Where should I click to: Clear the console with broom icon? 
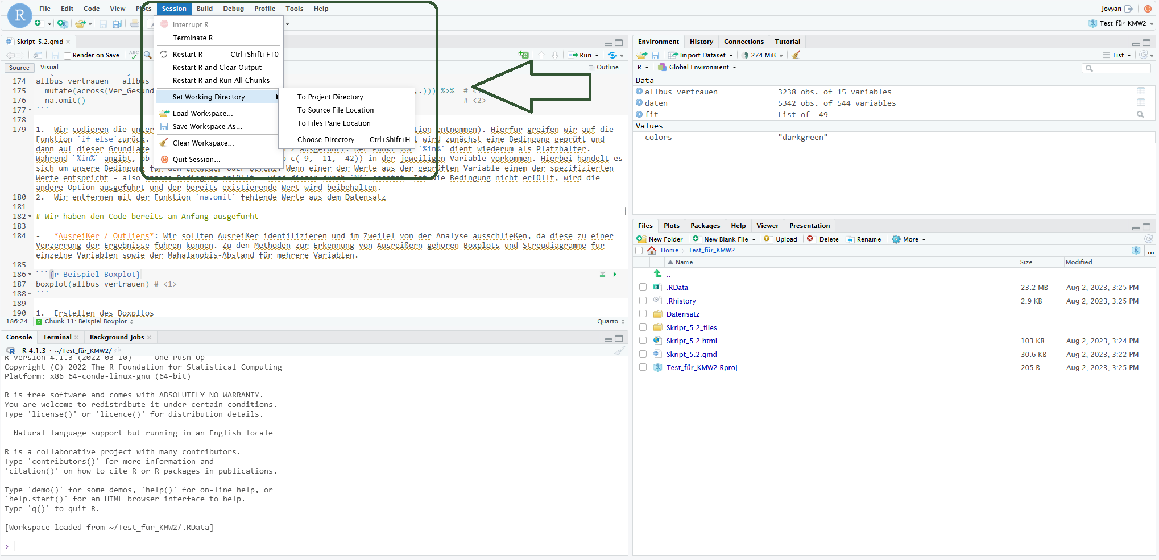(x=619, y=351)
